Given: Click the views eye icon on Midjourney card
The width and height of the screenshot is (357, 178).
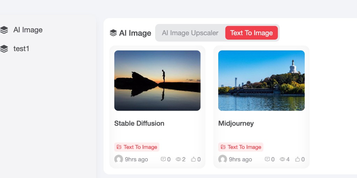Looking at the screenshot, I should [x=282, y=159].
